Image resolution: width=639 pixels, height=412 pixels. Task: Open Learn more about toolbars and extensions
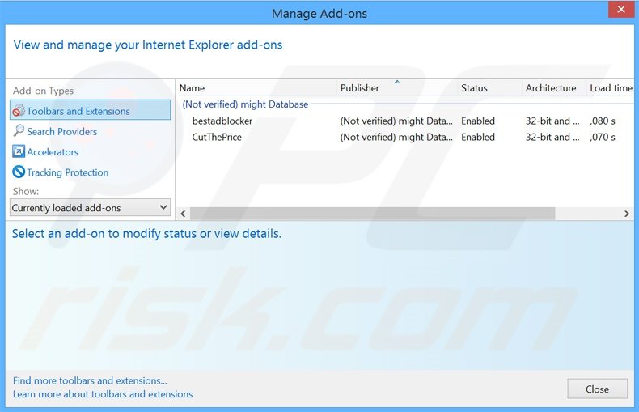click(103, 394)
